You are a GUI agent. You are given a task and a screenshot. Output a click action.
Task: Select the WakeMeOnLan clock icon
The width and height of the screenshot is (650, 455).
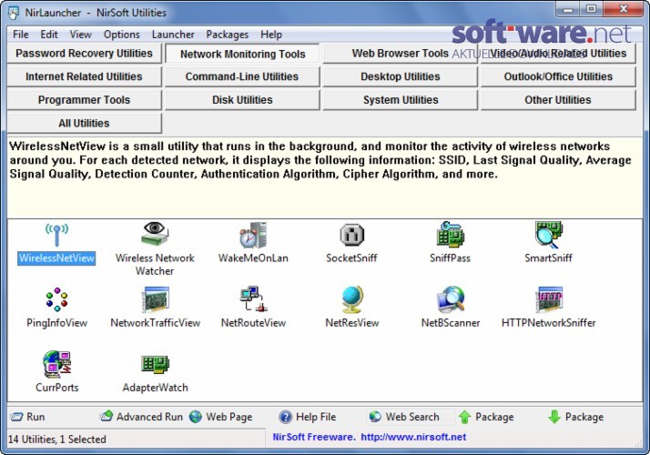[253, 235]
